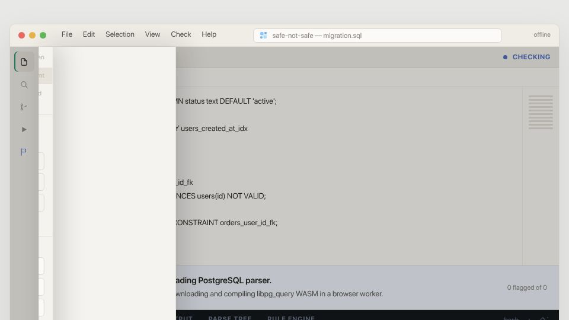Switch to the RULE ENGINE tab
The height and width of the screenshot is (320, 569).
(x=291, y=318)
